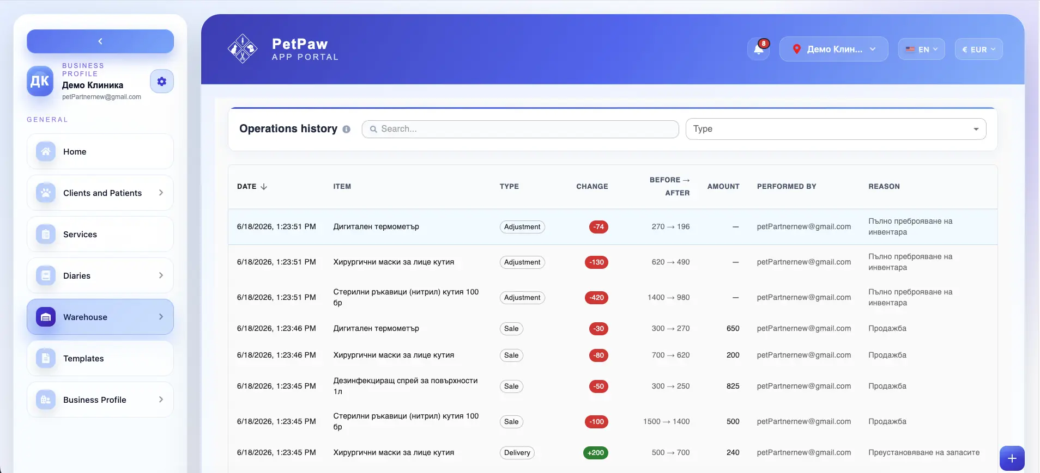
Task: Click the Operations history info icon
Action: [346, 130]
